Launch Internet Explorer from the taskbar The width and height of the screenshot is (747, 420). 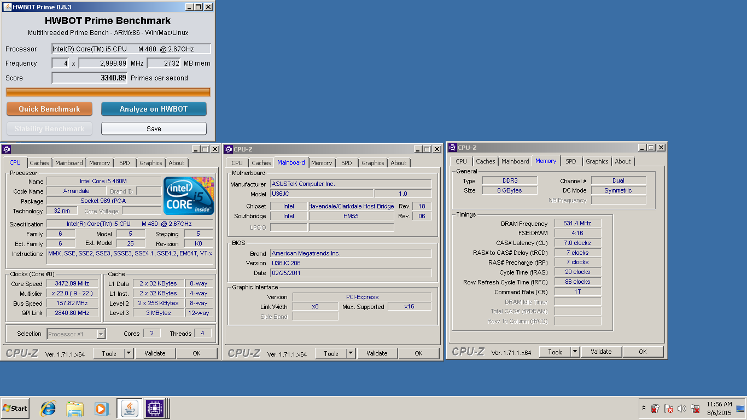point(48,409)
